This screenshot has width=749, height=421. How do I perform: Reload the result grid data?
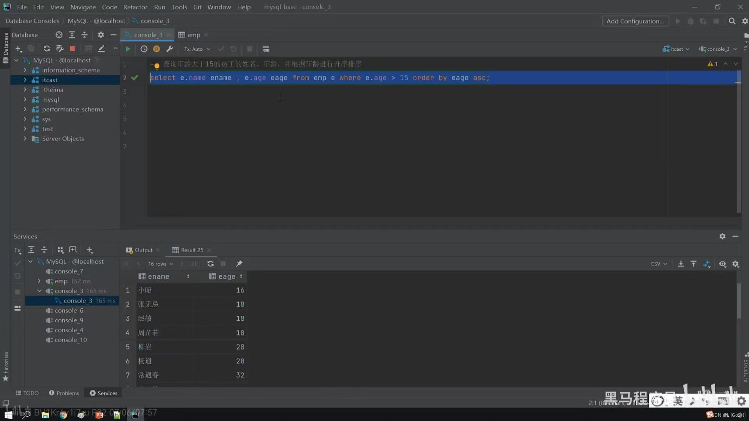(210, 264)
